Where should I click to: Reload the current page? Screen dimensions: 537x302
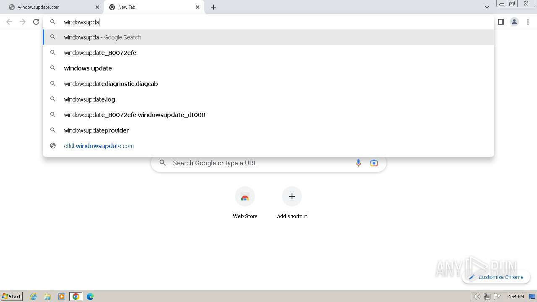click(36, 22)
